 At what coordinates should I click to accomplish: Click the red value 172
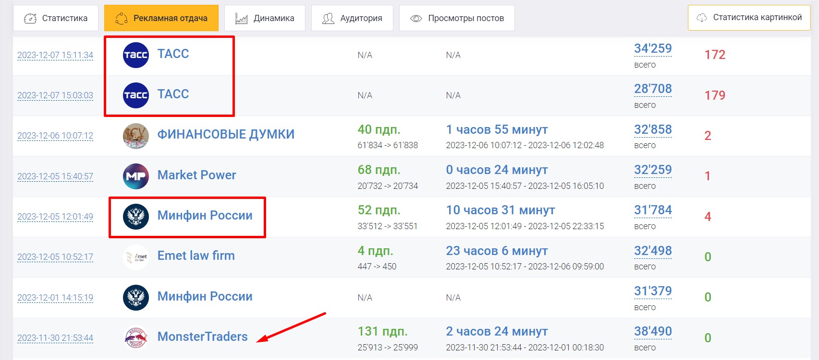[715, 55]
